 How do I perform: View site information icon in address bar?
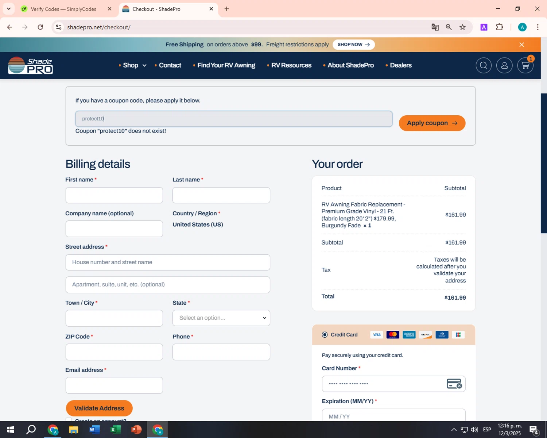click(59, 27)
